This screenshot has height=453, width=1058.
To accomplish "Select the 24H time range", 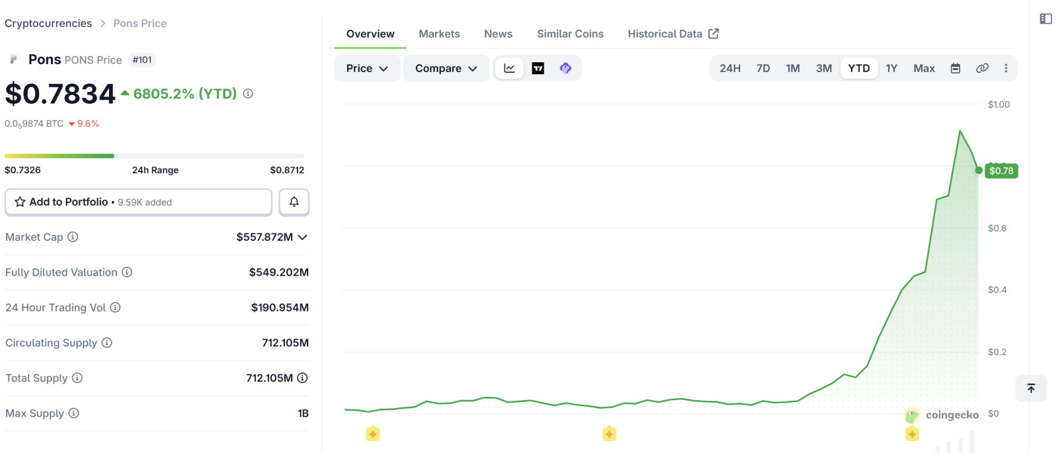I will pos(730,68).
